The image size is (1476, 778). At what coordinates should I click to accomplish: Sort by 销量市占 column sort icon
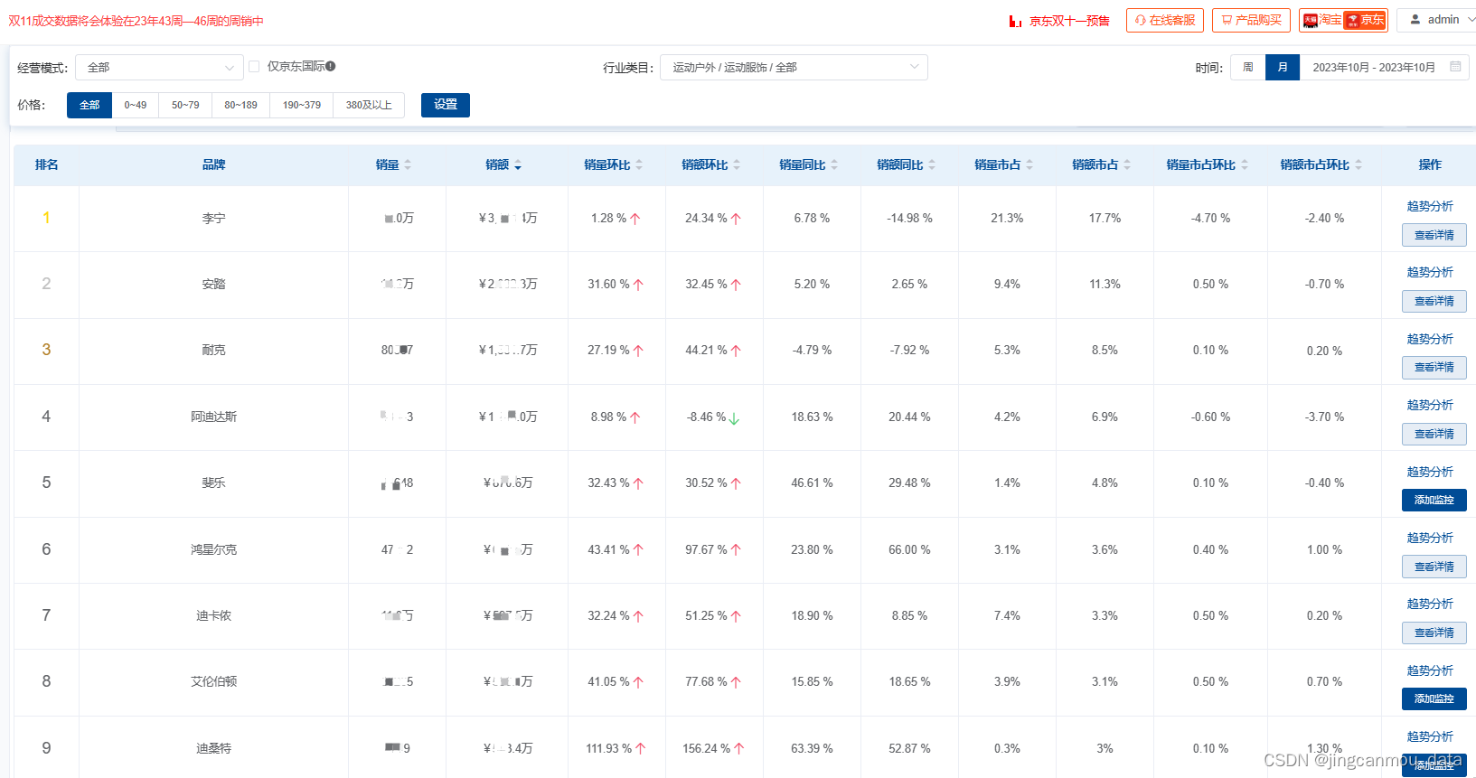(x=1029, y=164)
